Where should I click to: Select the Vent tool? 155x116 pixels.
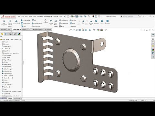[x=61, y=26]
